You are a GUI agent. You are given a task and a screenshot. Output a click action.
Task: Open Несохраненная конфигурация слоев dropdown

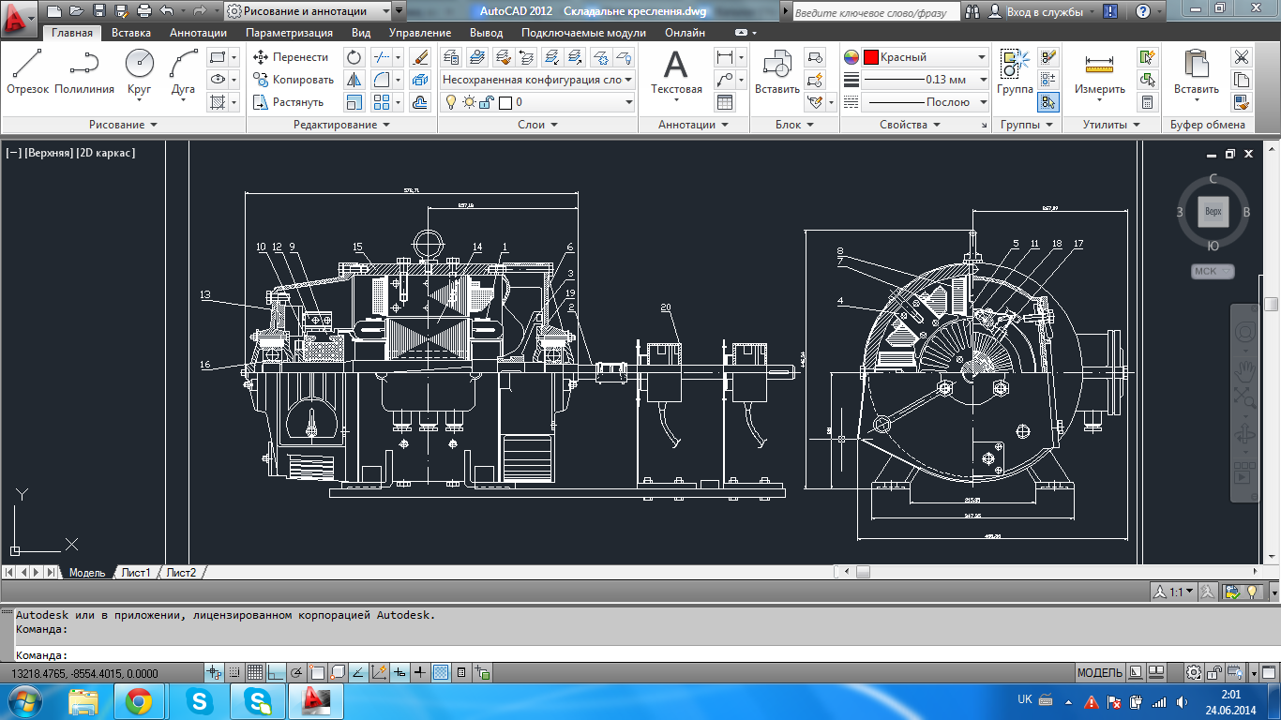[x=538, y=80]
